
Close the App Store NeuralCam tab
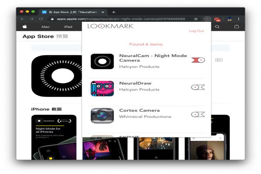pyautogui.click(x=103, y=12)
